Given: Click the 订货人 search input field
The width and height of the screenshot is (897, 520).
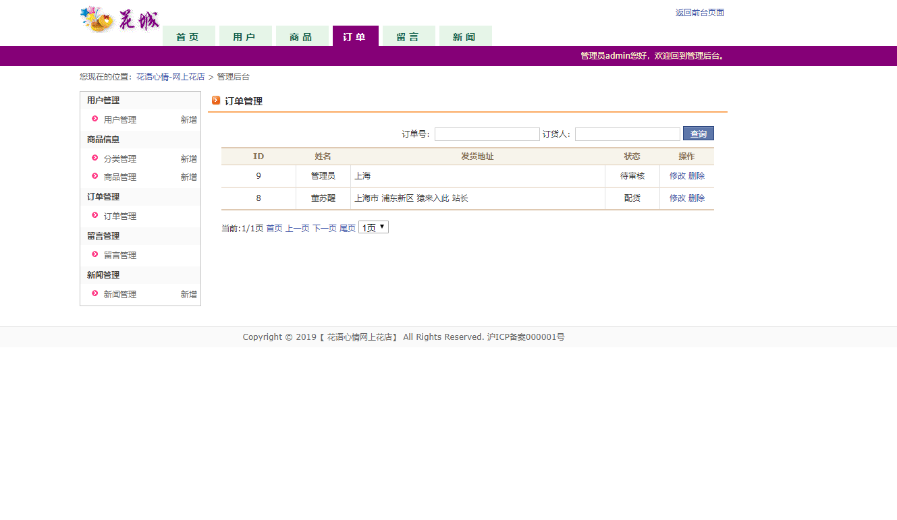Looking at the screenshot, I should (627, 134).
